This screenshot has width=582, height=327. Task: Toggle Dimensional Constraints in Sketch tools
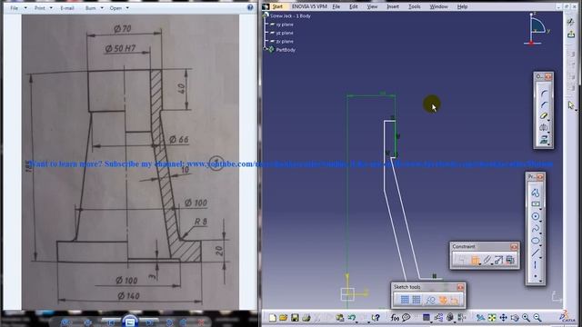point(455,300)
